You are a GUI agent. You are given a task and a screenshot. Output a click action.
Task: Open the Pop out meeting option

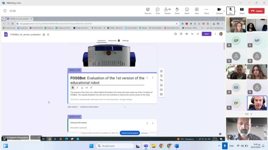click(x=148, y=11)
